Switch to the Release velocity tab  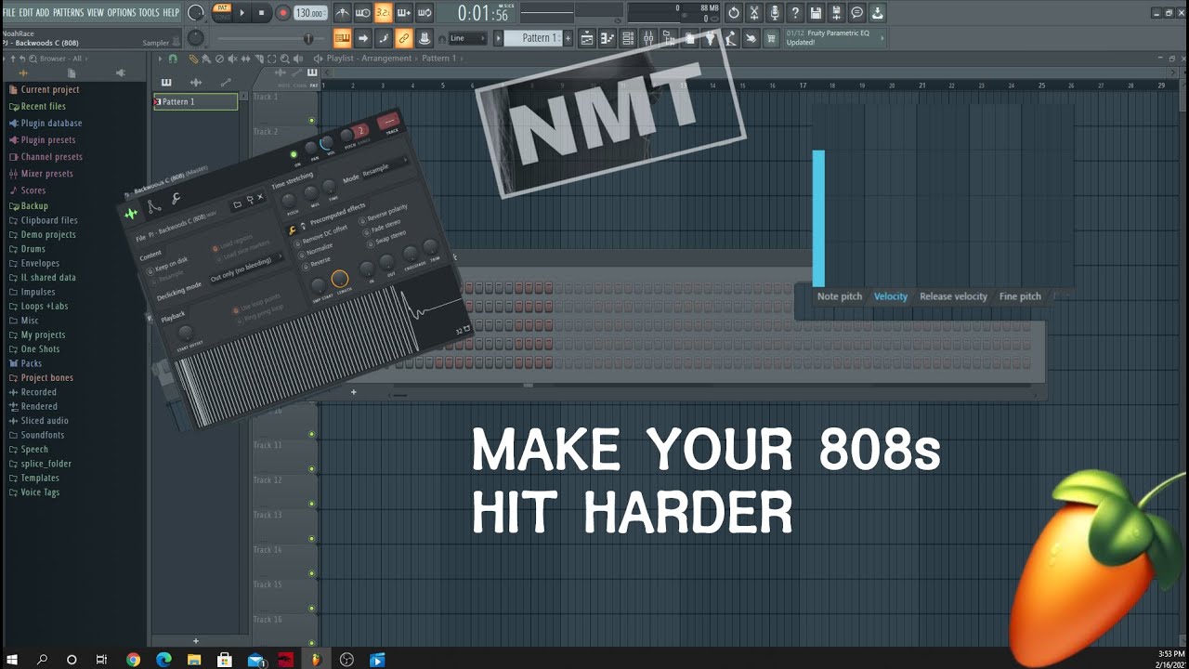pos(953,296)
